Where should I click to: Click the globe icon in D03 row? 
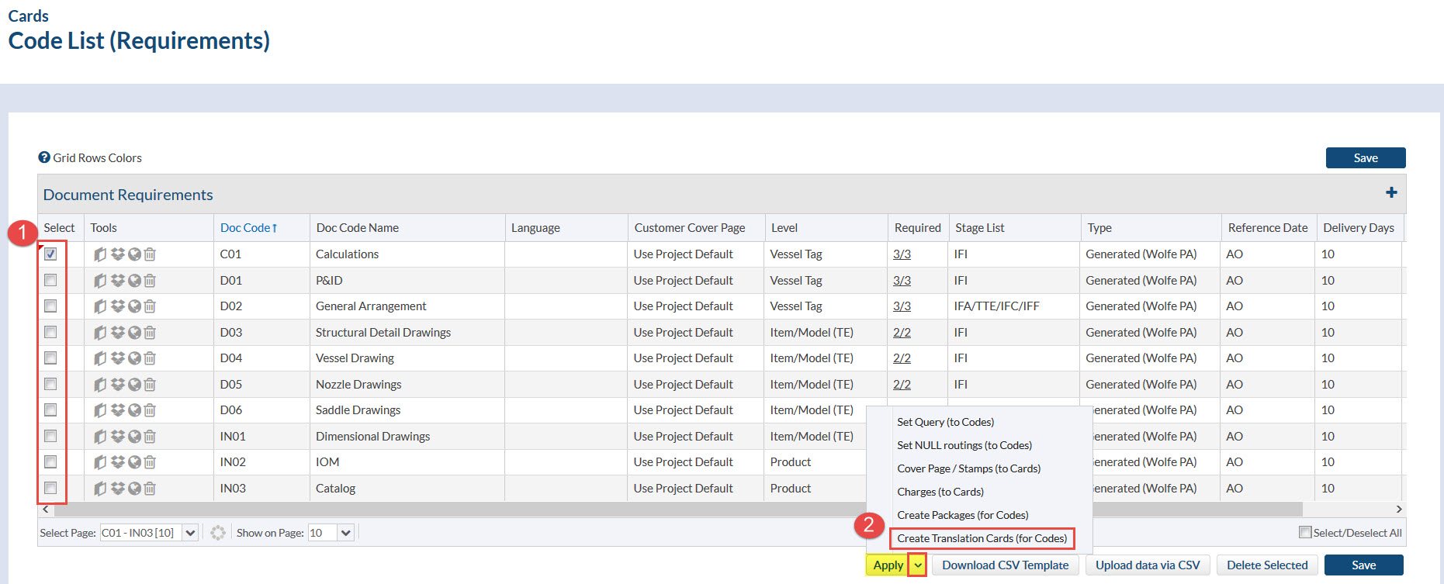pyautogui.click(x=134, y=333)
